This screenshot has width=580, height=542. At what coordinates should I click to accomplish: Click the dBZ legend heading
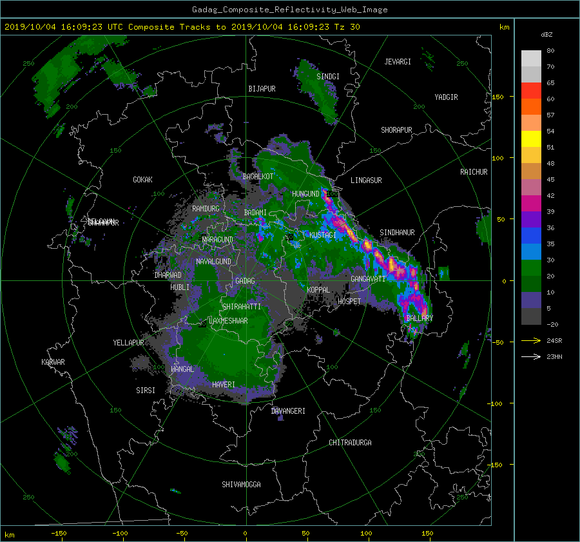tap(546, 35)
